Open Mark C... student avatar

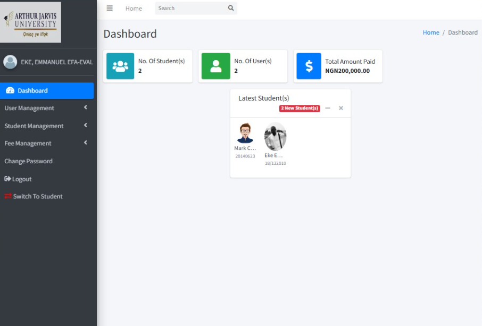tap(245, 133)
